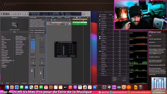167x94 pixels.
Task: Adjust the left channel strip volume fader
Action: 32,70
